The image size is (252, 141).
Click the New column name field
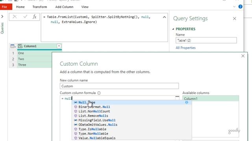tap(119, 86)
